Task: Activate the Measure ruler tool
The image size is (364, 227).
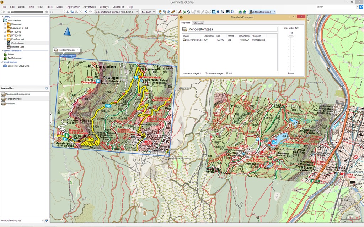Action: pos(173,12)
